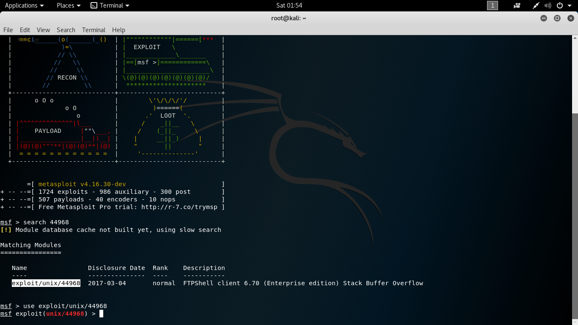Expand the system menu arrow beside the power icon
The image size is (578, 325).
[x=570, y=6]
